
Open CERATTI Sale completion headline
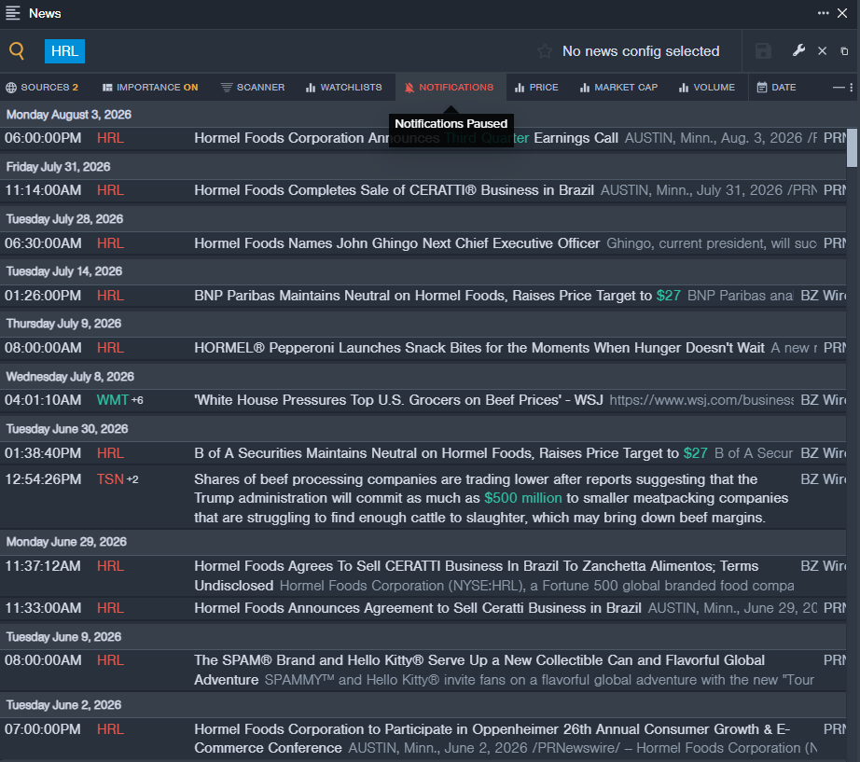point(394,190)
